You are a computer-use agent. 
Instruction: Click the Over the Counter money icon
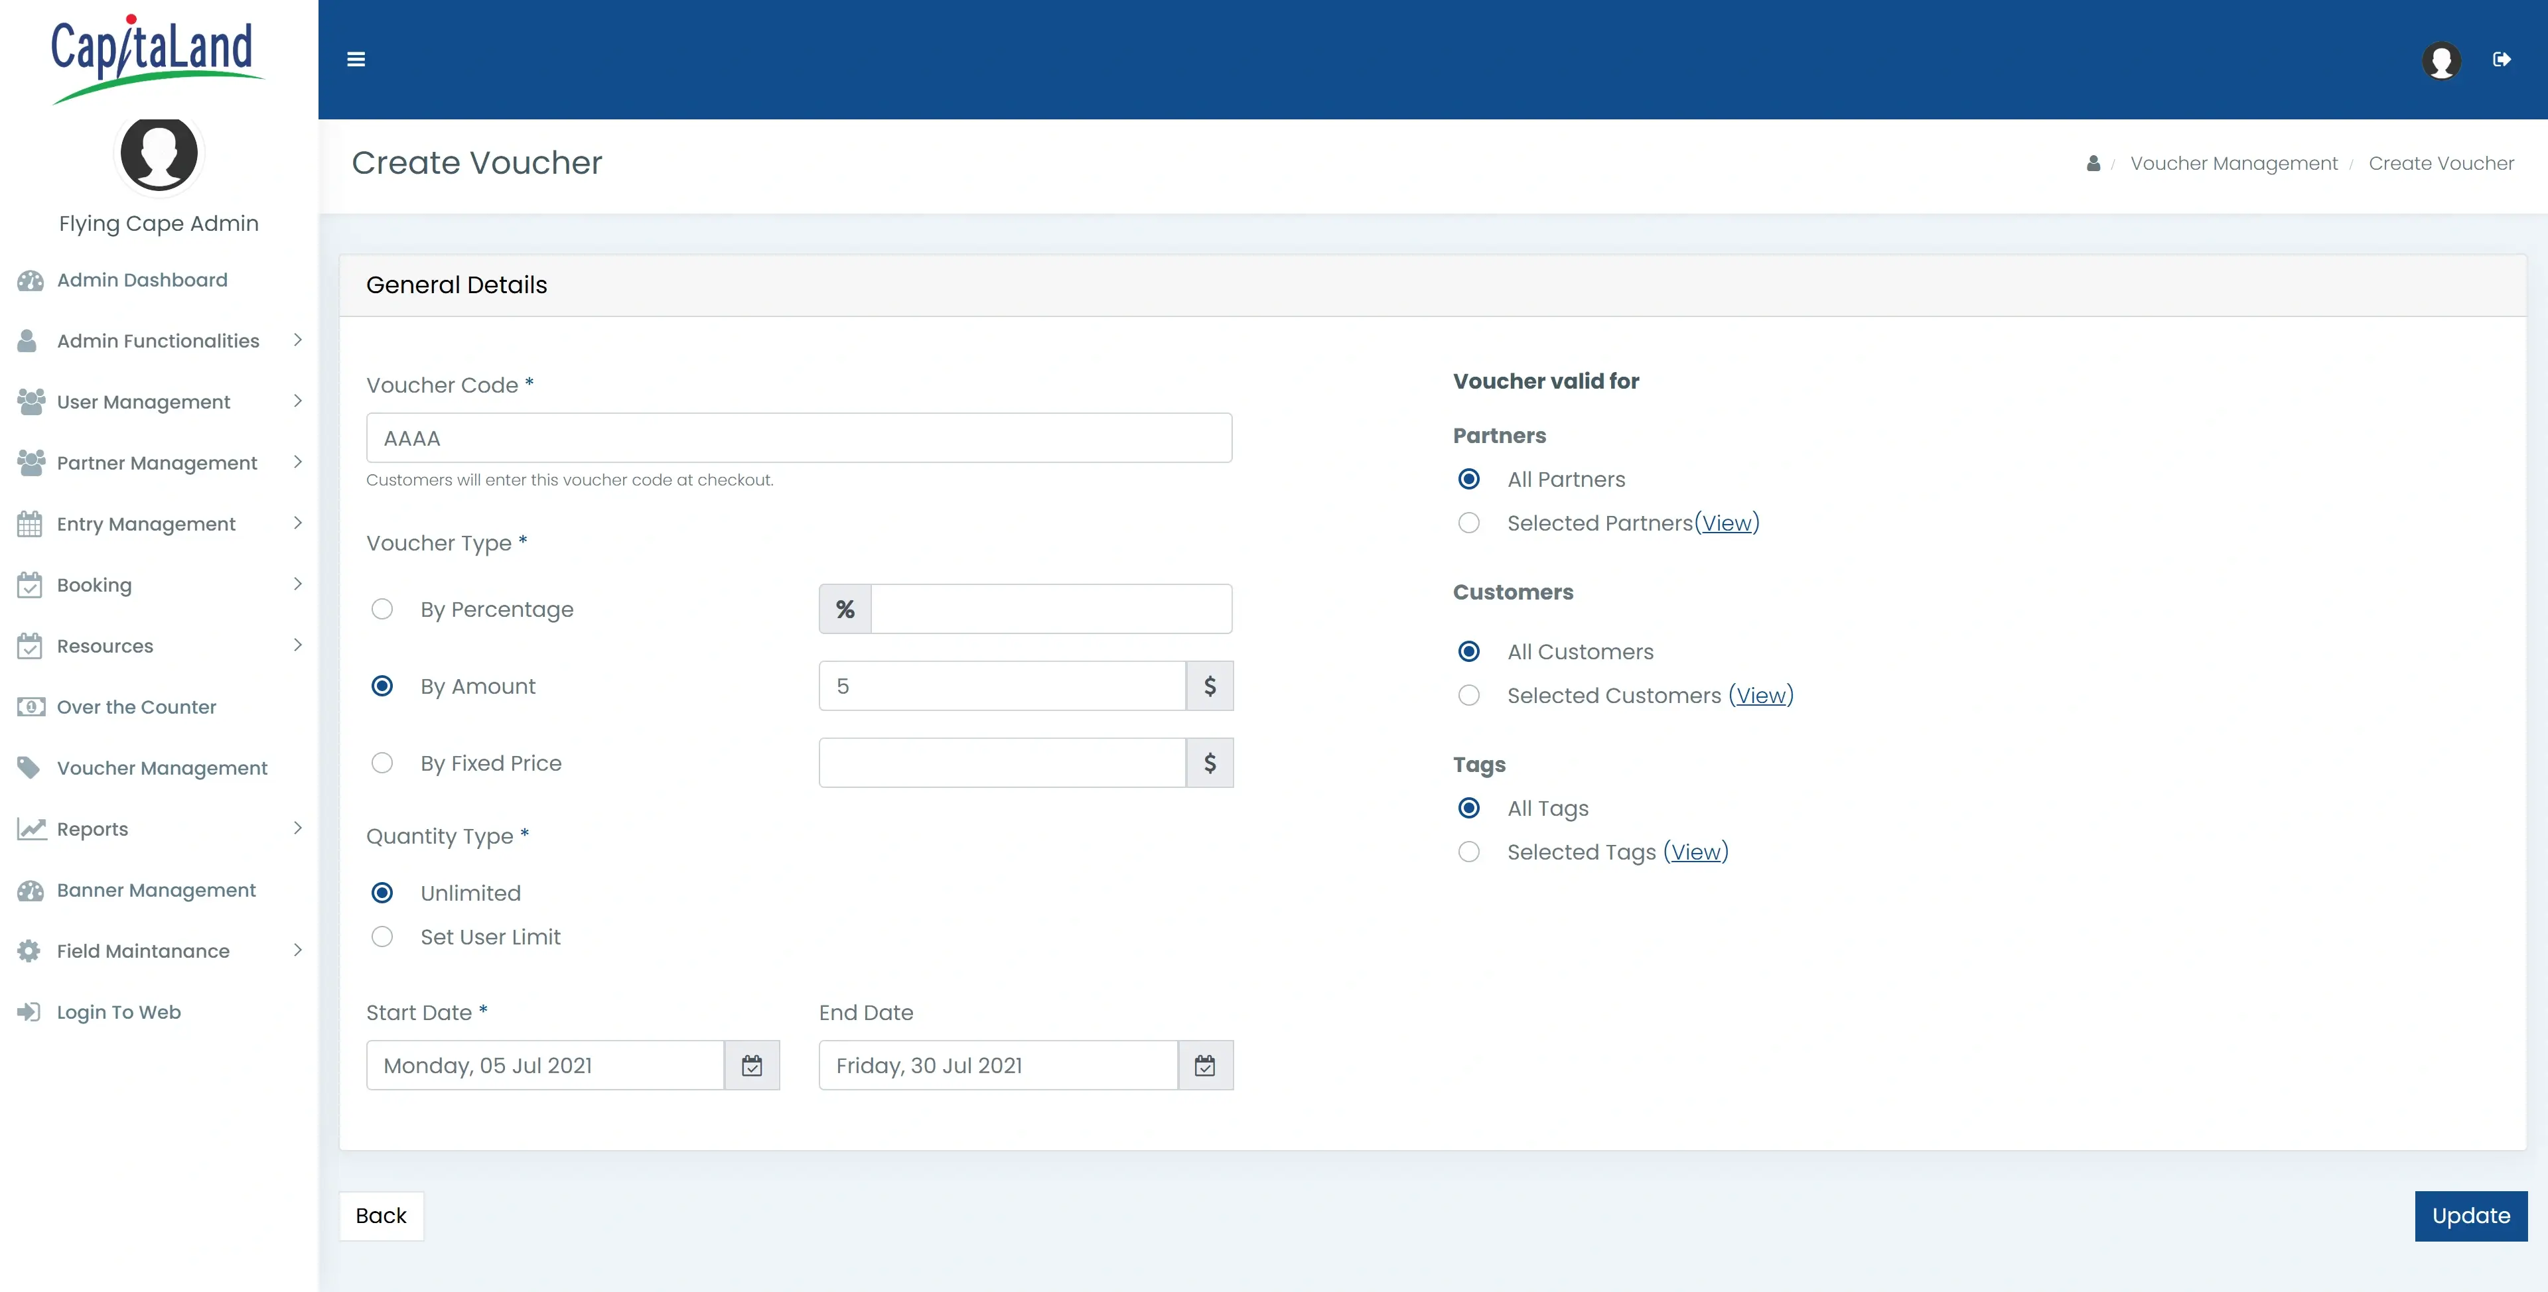point(31,706)
